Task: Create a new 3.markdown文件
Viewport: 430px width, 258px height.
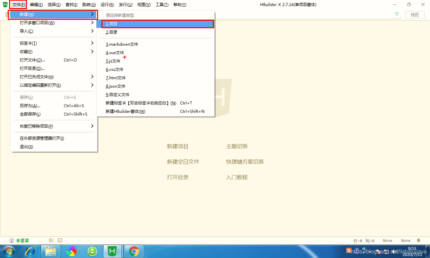Action: click(x=156, y=44)
